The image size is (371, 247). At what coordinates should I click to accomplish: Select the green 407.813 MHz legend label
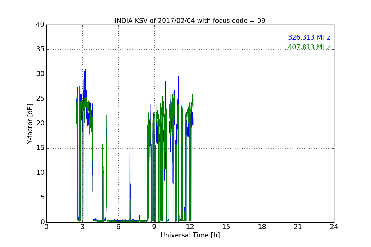coord(309,47)
